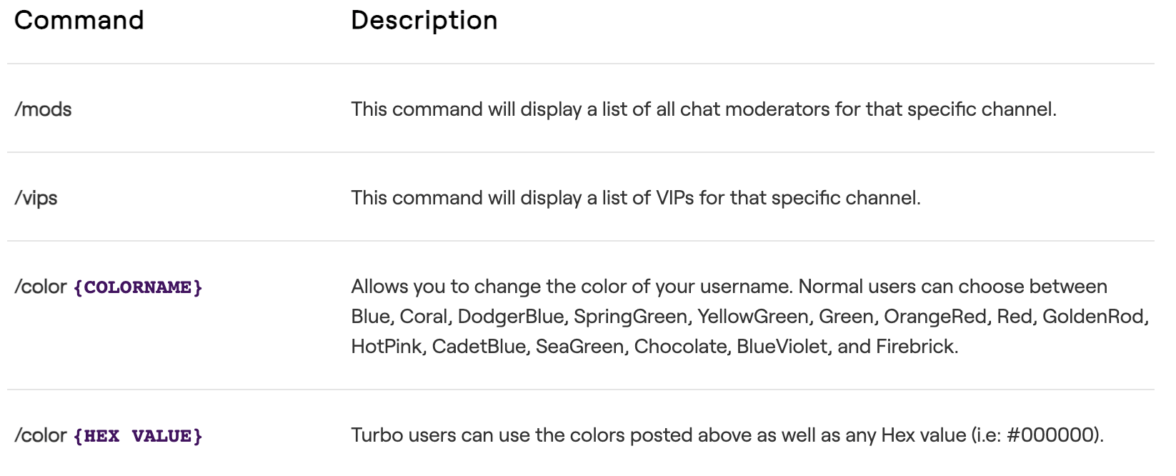Click the word BlueViolet in color list

(x=782, y=347)
